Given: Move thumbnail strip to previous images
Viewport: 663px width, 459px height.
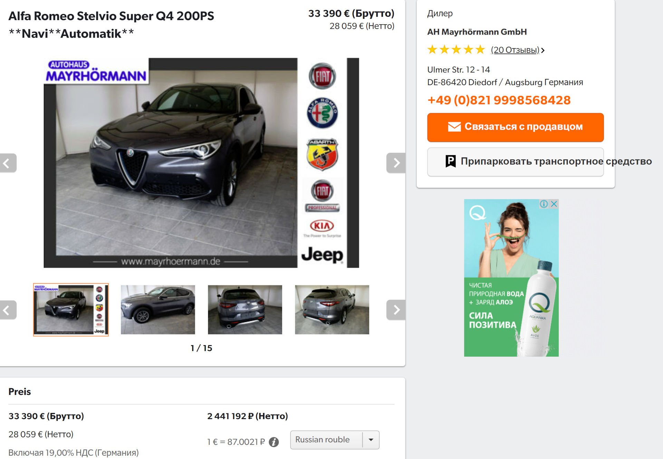Looking at the screenshot, I should point(7,310).
